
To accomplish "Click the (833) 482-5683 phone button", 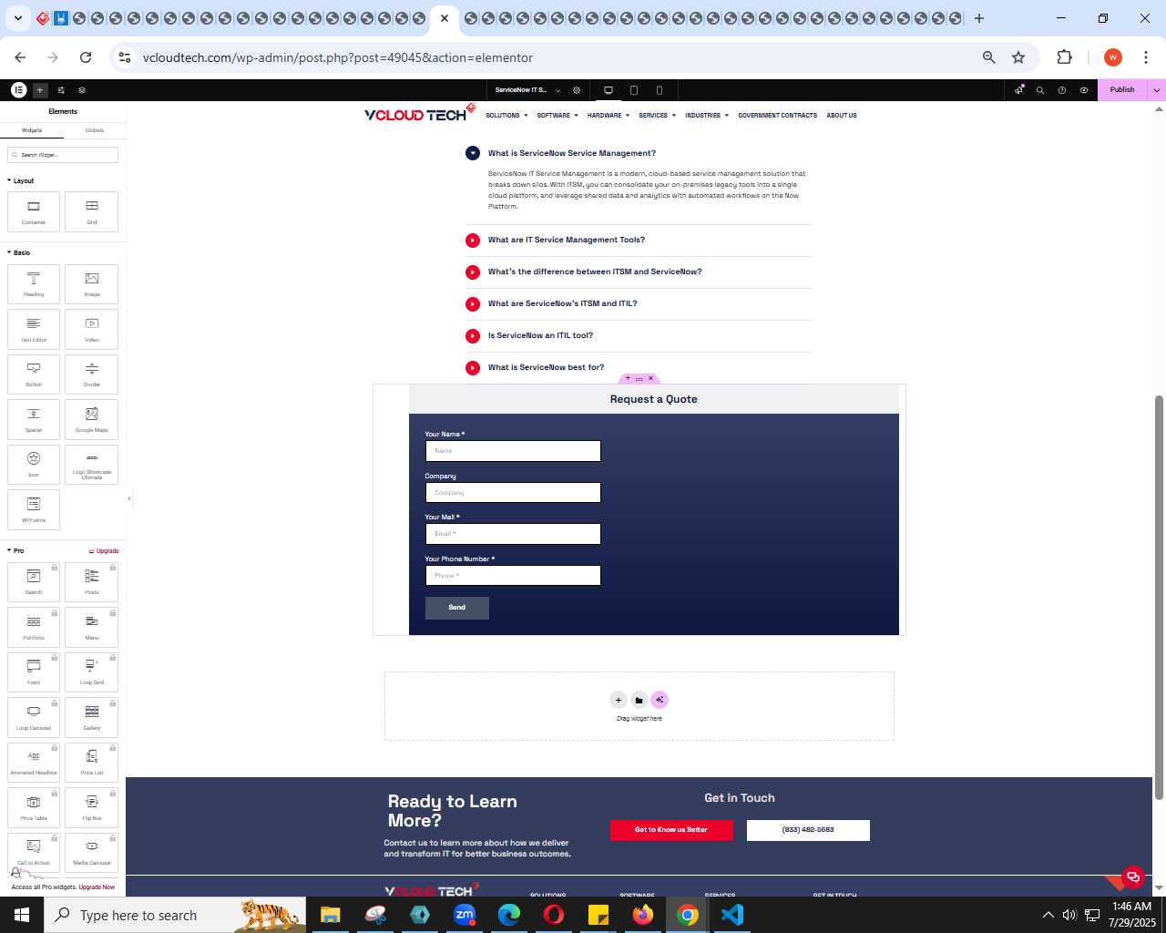I will pyautogui.click(x=808, y=830).
